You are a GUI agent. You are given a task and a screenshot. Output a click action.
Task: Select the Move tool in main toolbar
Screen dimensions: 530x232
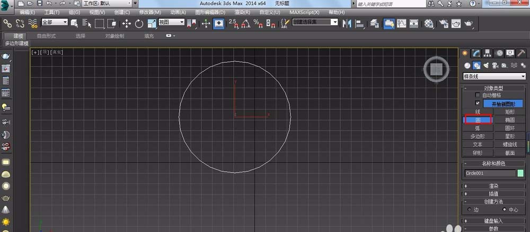click(126, 23)
